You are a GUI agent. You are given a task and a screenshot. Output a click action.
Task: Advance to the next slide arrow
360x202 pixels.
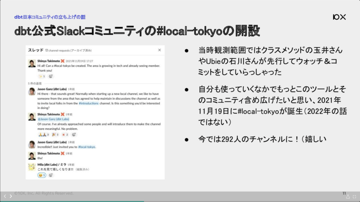point(11,196)
